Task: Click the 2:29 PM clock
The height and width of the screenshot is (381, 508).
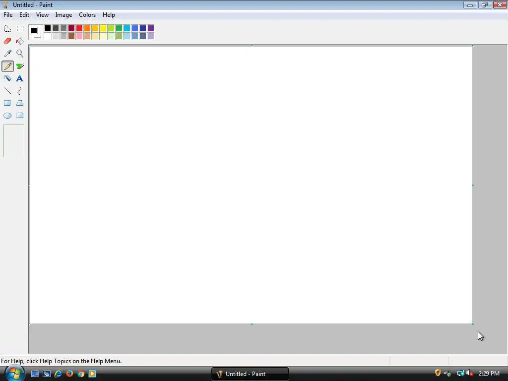Action: pos(489,374)
